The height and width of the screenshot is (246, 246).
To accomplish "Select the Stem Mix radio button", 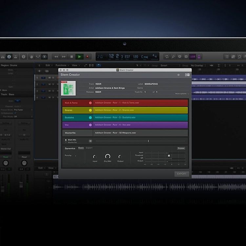I will (x=66, y=140).
